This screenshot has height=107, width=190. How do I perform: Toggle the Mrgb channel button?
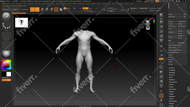click(68, 8)
